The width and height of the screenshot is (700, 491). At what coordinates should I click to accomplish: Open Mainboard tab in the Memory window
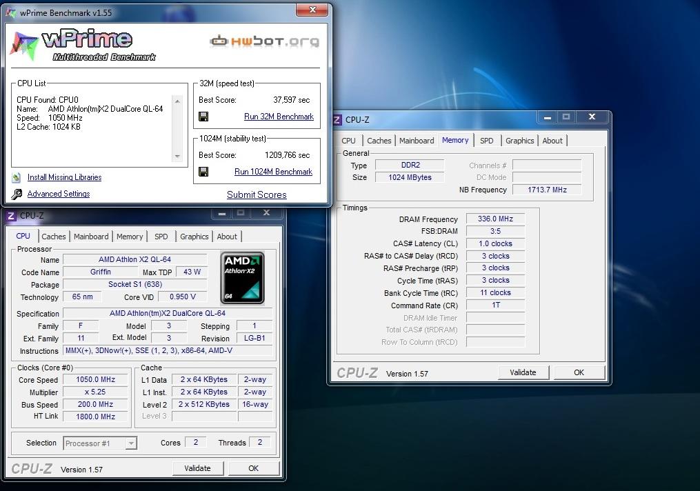point(417,141)
